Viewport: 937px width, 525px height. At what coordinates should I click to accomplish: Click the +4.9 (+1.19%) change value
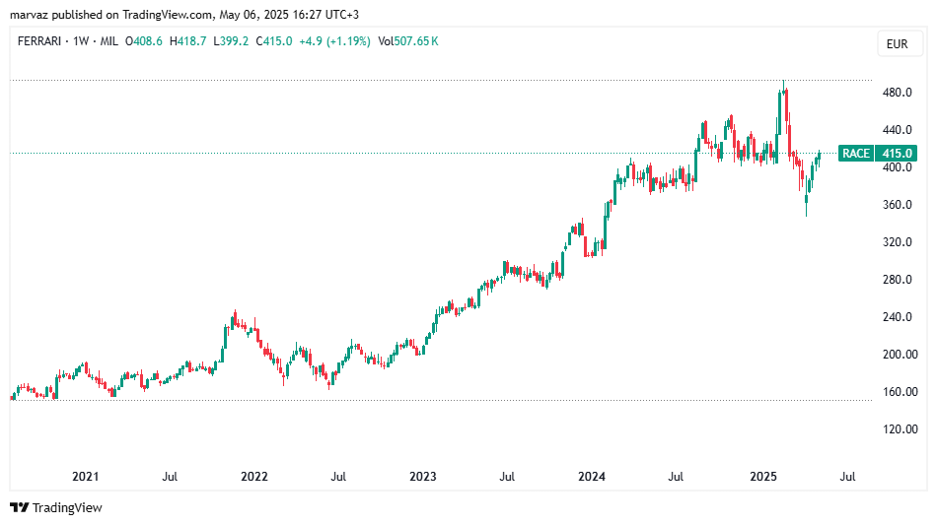coord(334,41)
